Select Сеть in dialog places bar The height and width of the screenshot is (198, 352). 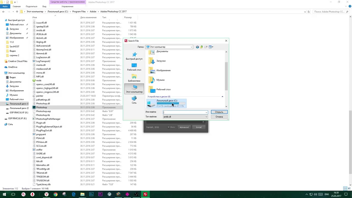[x=134, y=100]
